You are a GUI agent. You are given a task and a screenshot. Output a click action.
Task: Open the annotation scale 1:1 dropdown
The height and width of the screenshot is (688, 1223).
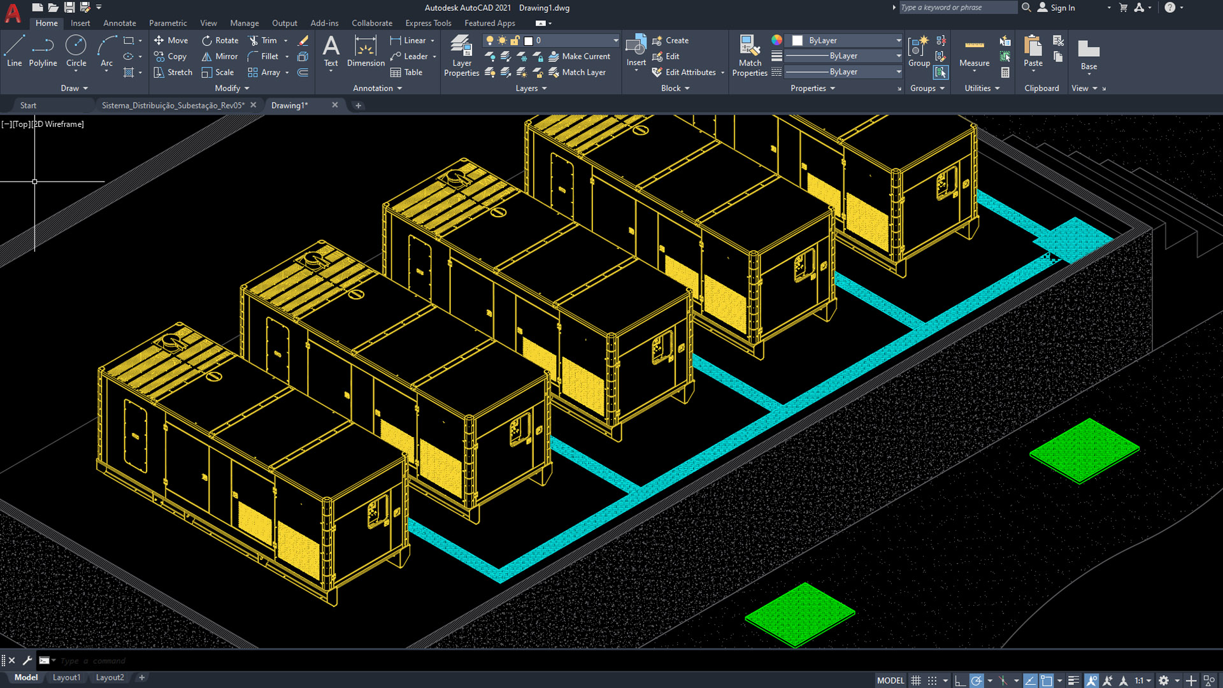(x=1143, y=680)
